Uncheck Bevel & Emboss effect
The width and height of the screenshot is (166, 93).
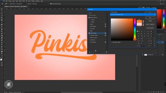[89, 18]
